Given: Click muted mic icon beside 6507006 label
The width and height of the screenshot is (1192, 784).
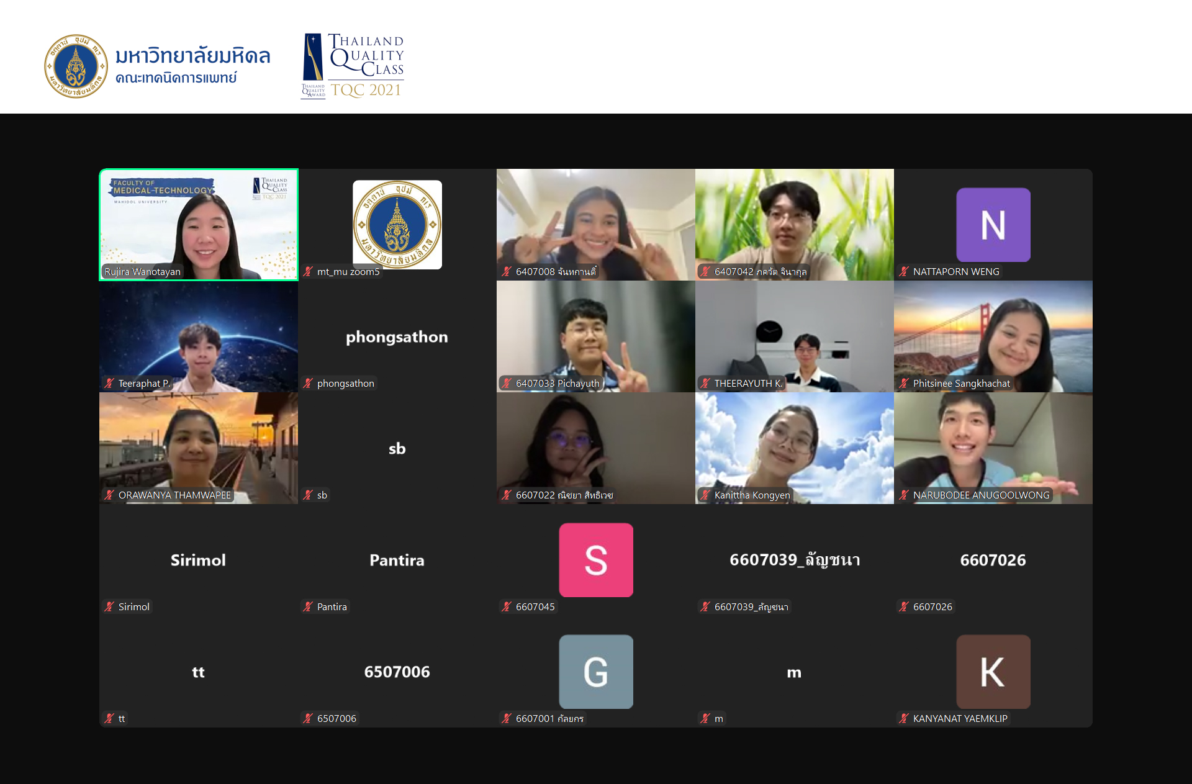Looking at the screenshot, I should point(308,719).
